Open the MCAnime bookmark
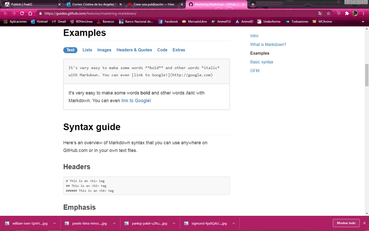 point(322,21)
